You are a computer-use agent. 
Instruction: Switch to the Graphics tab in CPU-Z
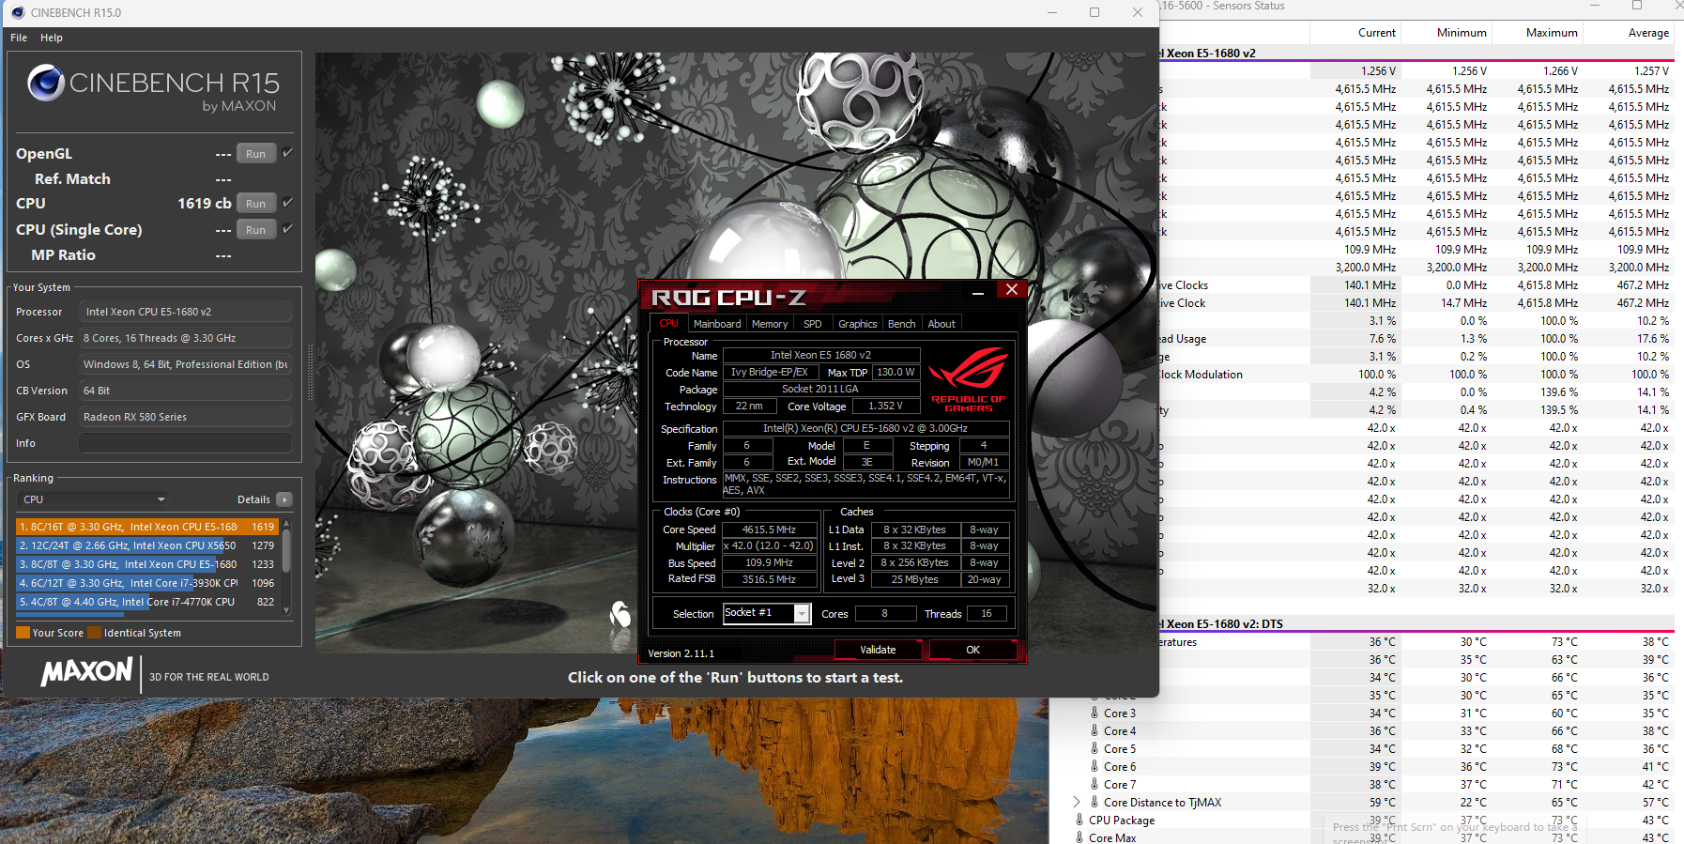pos(858,324)
